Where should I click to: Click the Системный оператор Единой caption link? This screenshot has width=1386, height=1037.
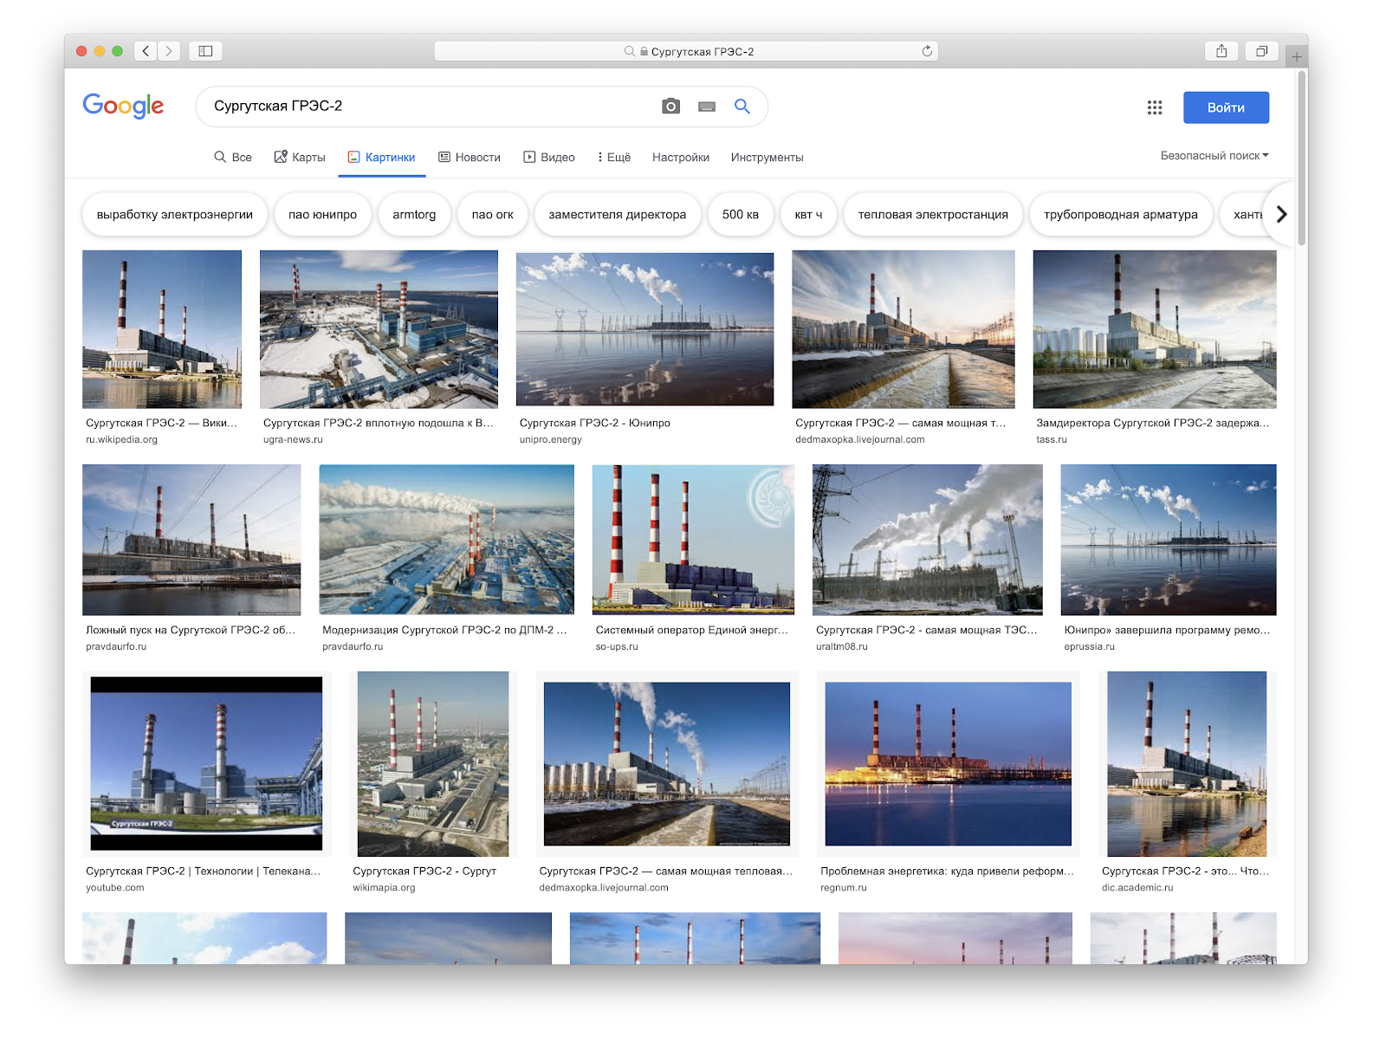(692, 630)
